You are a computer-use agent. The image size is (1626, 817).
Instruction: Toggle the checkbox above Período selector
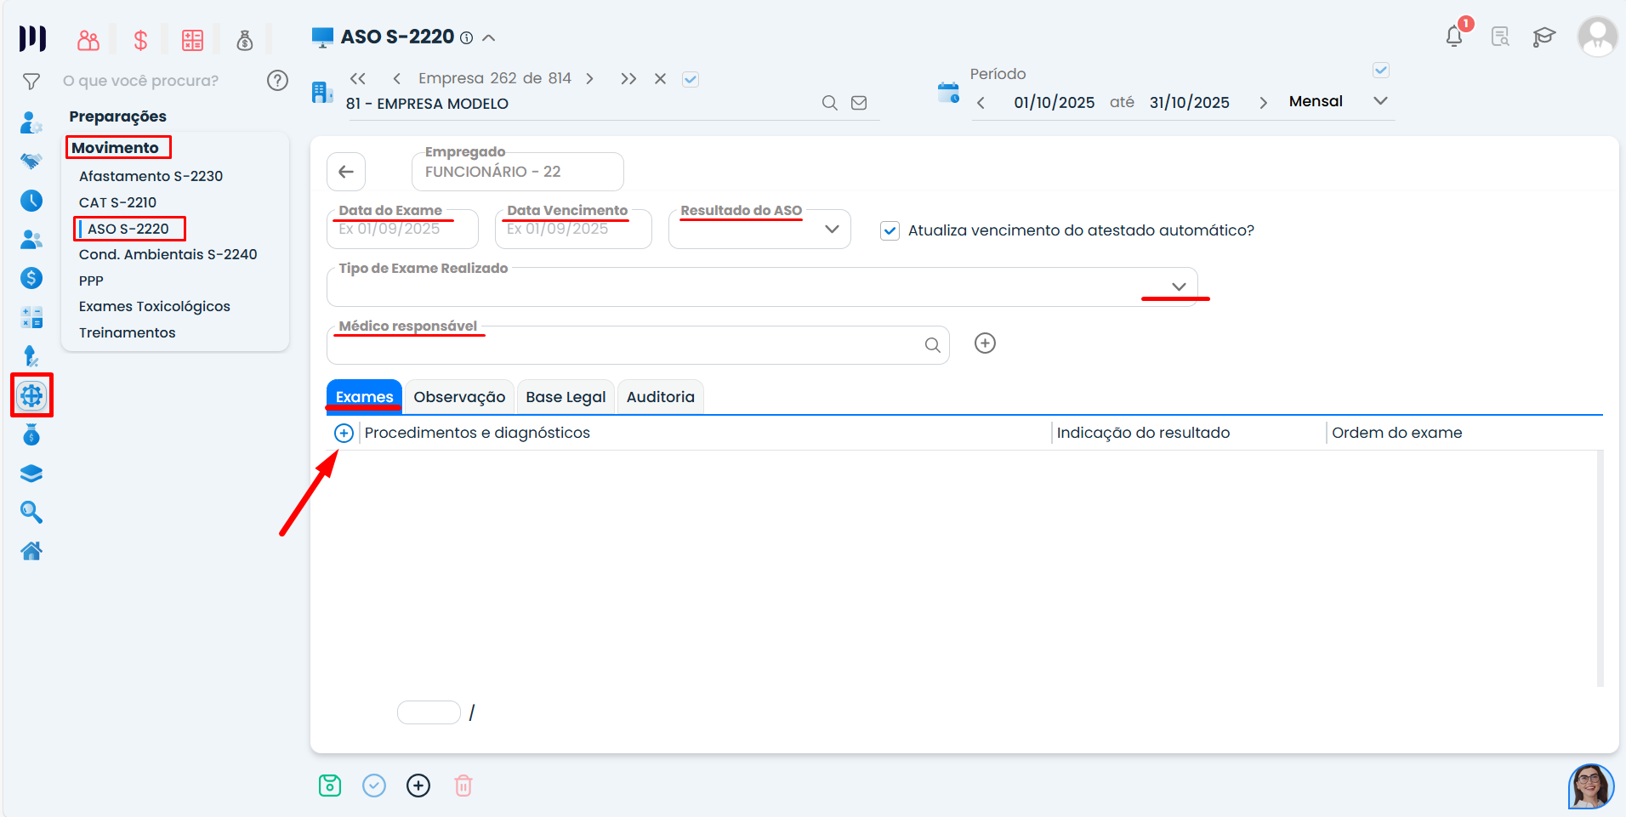[1381, 71]
